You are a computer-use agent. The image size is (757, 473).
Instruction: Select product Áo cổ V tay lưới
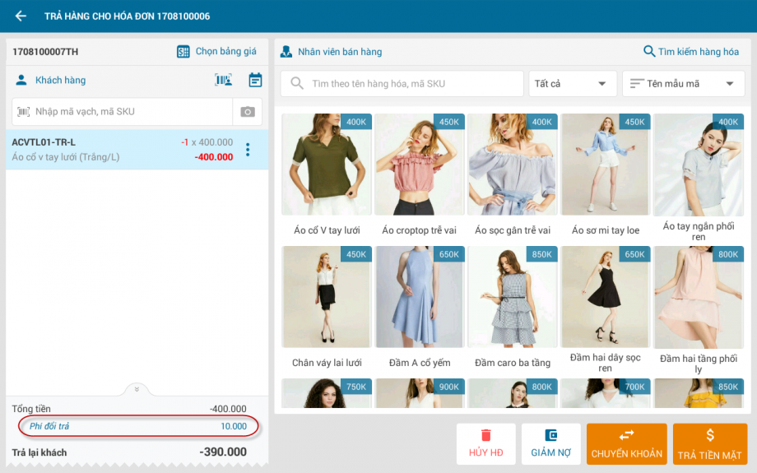coord(327,174)
